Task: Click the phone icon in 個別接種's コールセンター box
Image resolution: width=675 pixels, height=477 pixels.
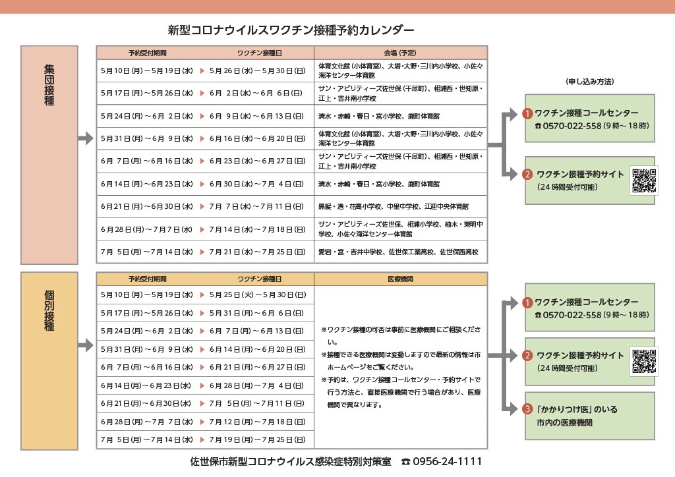Action: pos(538,315)
